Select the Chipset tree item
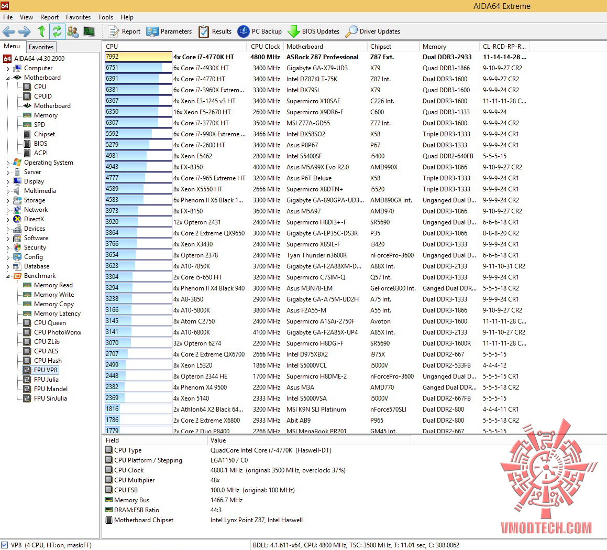607x550 pixels. coord(45,134)
